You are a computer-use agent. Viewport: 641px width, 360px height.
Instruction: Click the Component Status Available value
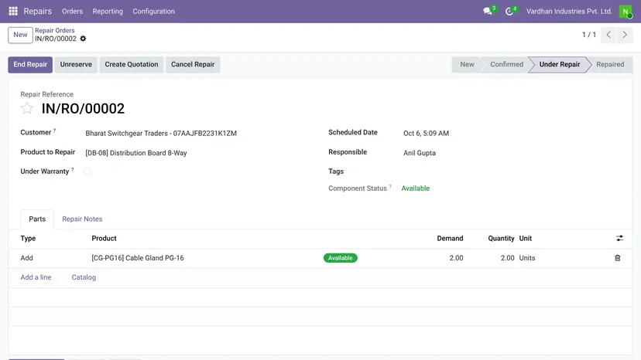[416, 188]
